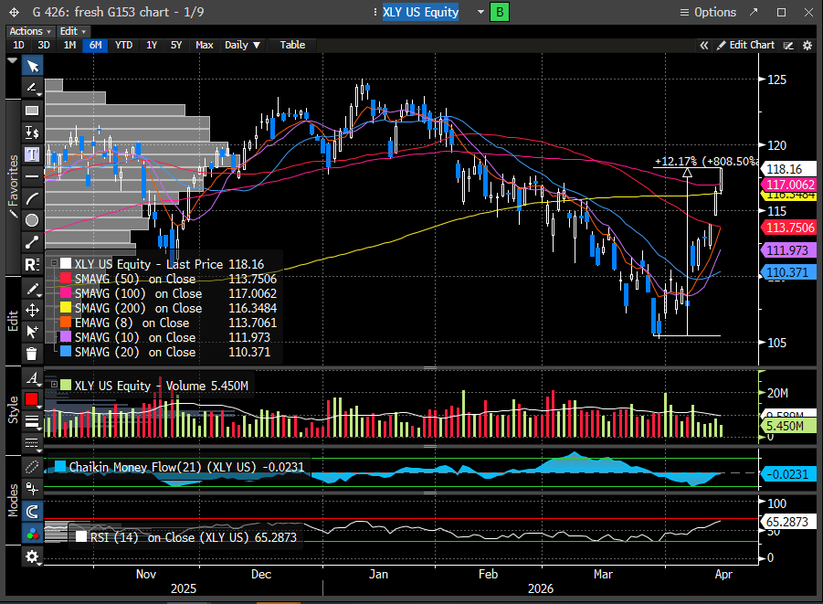Open chart settings gear icon
The width and height of the screenshot is (823, 604).
pos(807,46)
